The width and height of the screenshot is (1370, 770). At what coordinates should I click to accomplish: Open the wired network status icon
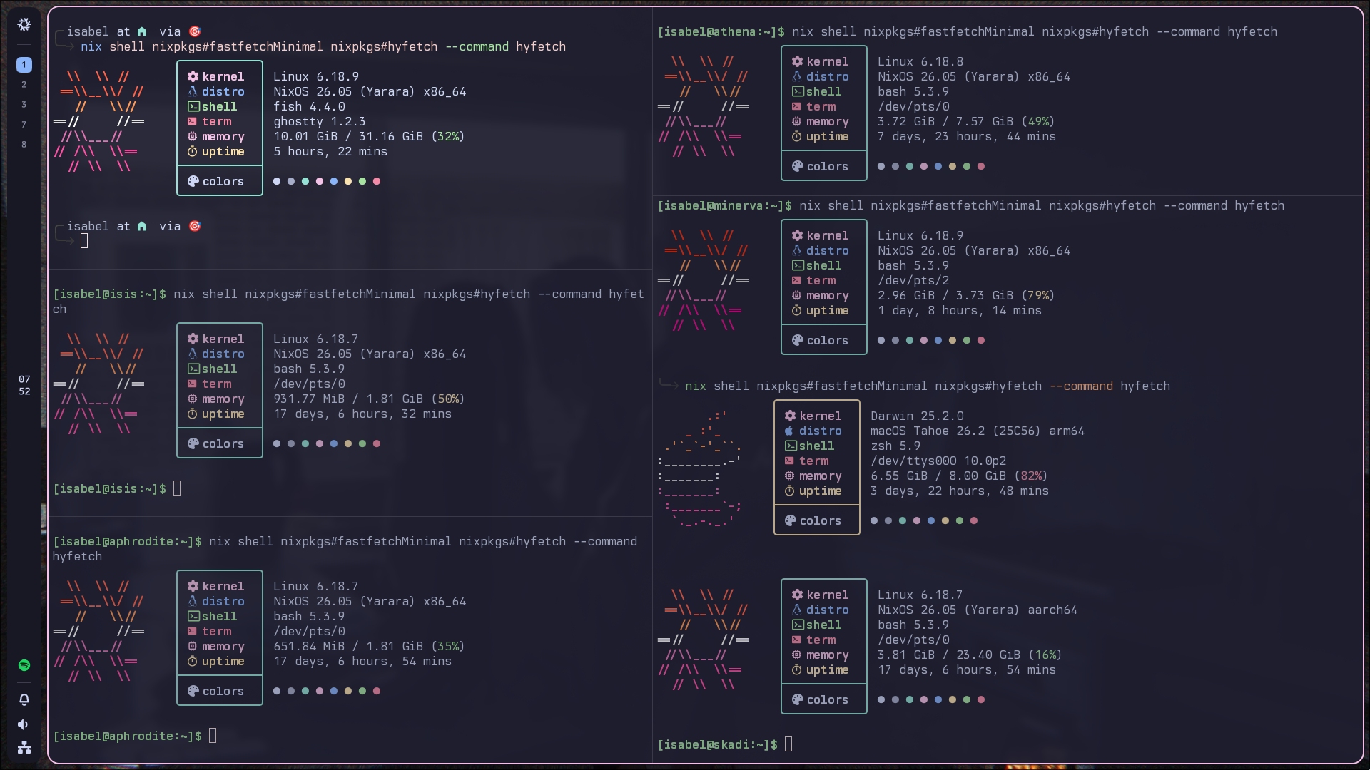24,747
